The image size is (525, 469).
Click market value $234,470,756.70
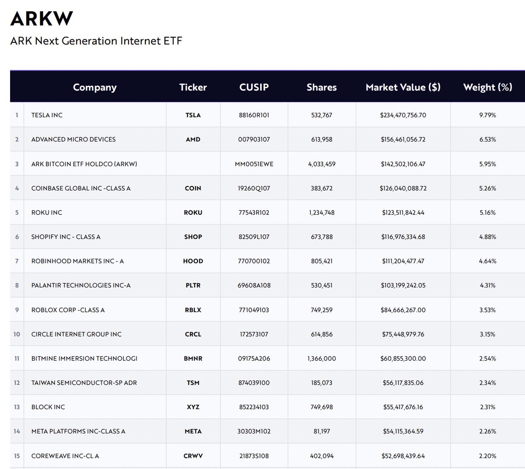[x=403, y=115]
